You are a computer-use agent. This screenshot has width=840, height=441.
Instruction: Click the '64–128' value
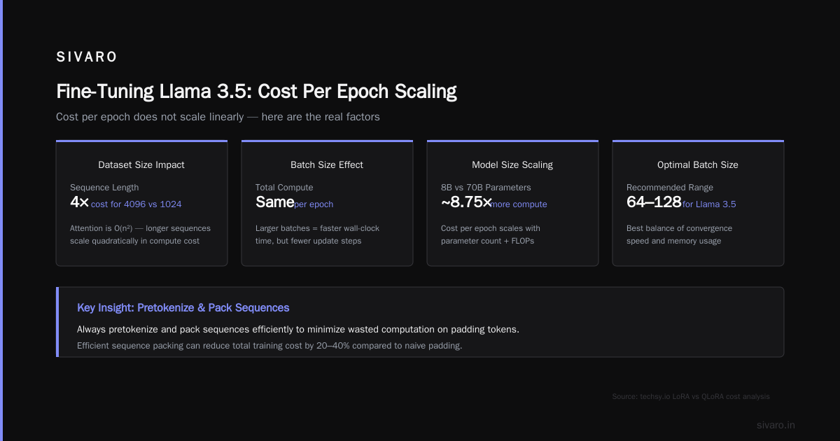tap(654, 202)
